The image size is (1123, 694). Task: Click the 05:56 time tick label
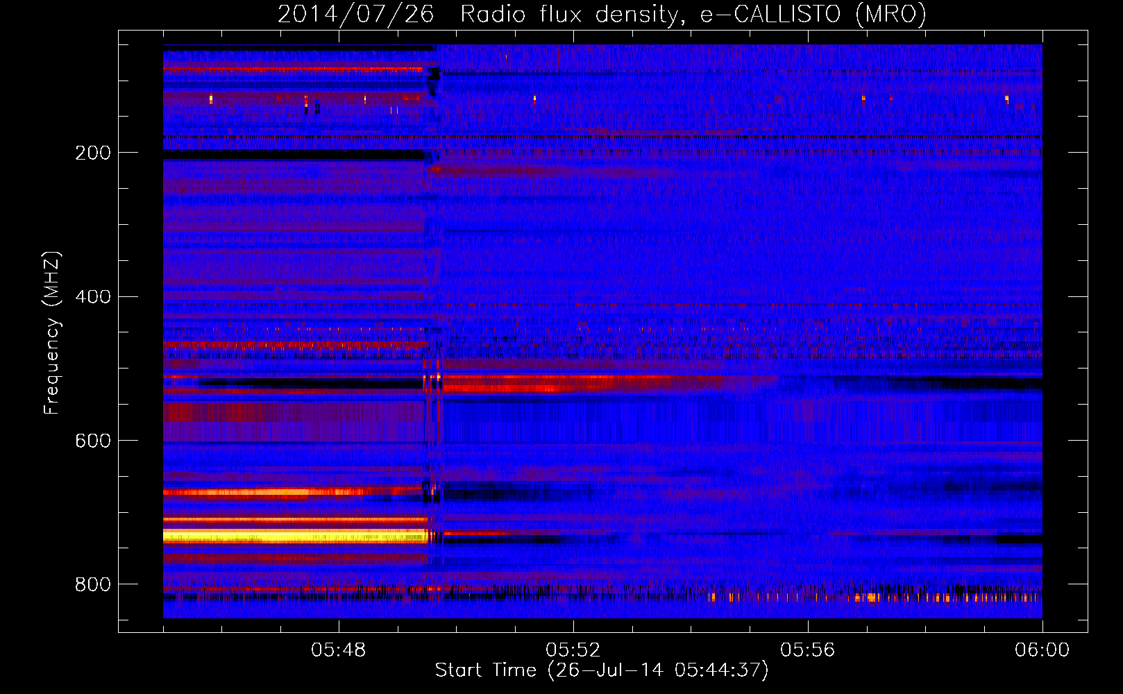click(807, 650)
